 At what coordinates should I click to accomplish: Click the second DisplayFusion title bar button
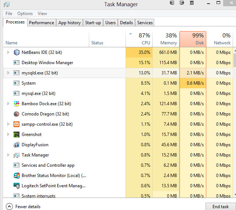(182, 3)
